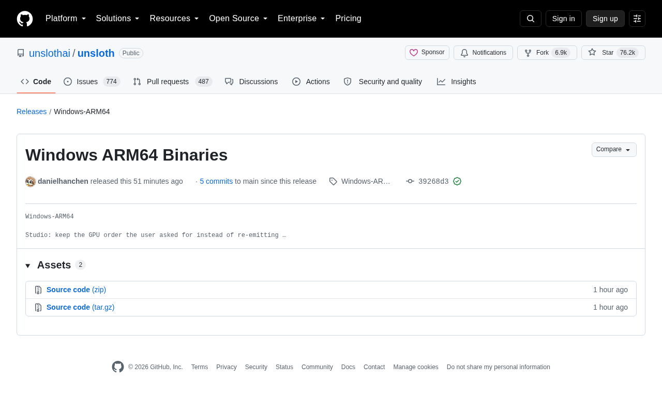Click the Sign up button

pos(605,19)
